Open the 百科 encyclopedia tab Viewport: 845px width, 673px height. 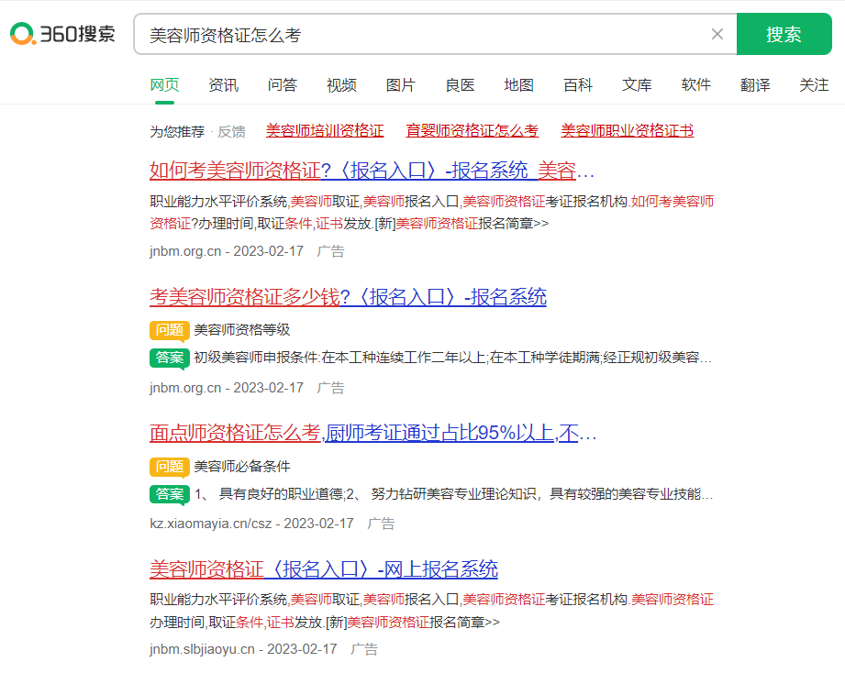coord(578,84)
